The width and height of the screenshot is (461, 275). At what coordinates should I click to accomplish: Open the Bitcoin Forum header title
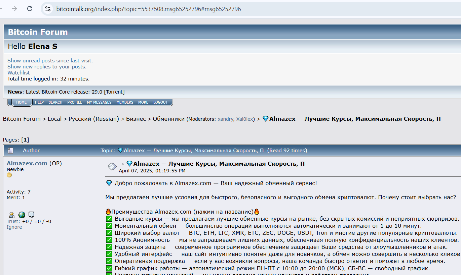(x=38, y=32)
